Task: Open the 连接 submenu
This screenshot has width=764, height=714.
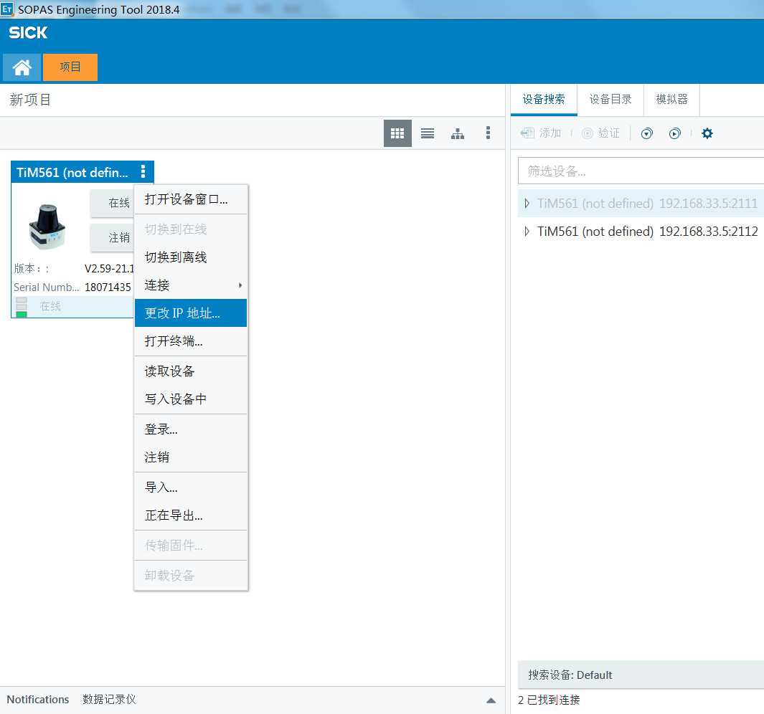Action: (191, 285)
